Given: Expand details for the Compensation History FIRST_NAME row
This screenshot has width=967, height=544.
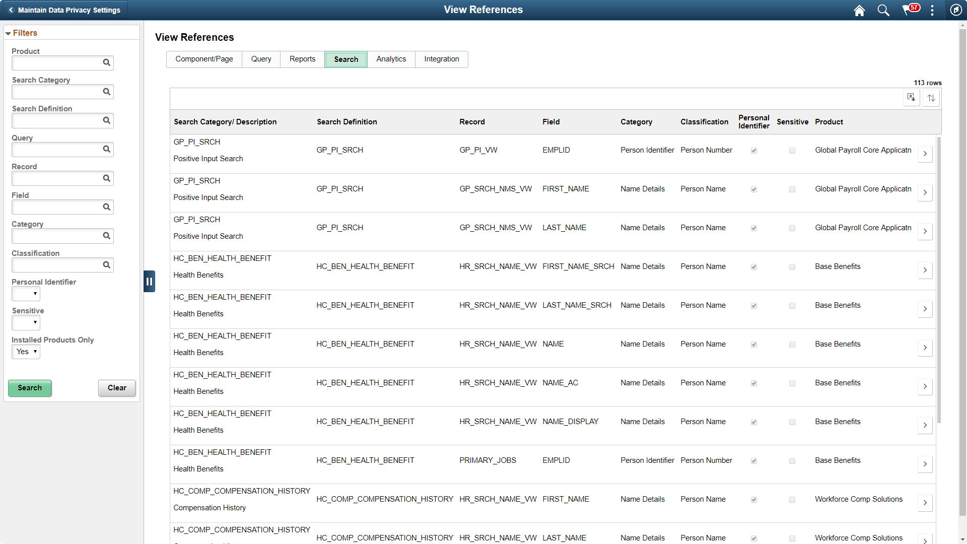Looking at the screenshot, I should coord(925,503).
